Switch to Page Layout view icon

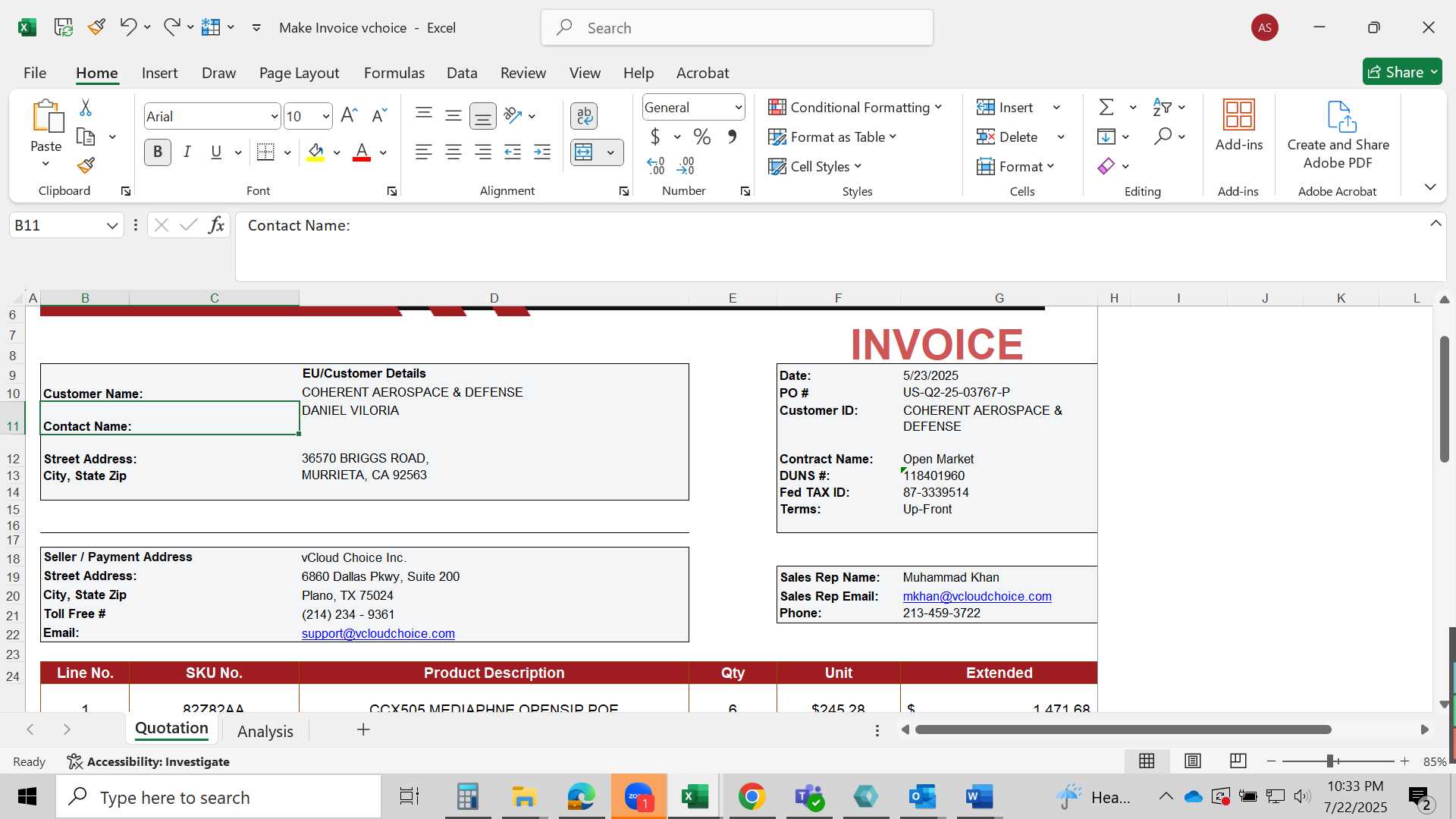point(1193,761)
